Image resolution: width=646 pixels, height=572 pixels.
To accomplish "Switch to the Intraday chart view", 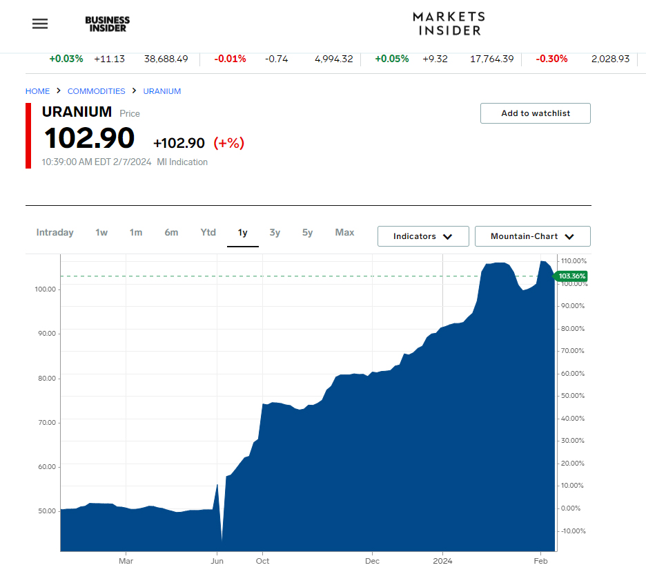I will click(x=55, y=232).
